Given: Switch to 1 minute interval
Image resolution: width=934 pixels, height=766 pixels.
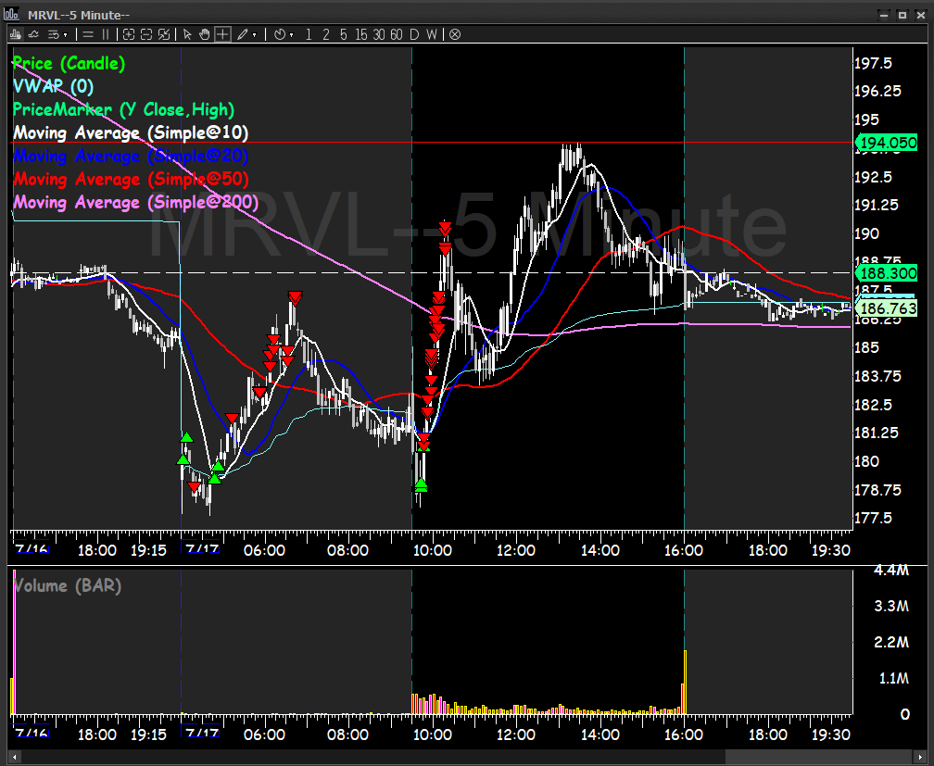Looking at the screenshot, I should (309, 34).
